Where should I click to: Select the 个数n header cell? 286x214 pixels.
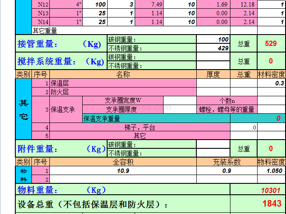pos(227,101)
